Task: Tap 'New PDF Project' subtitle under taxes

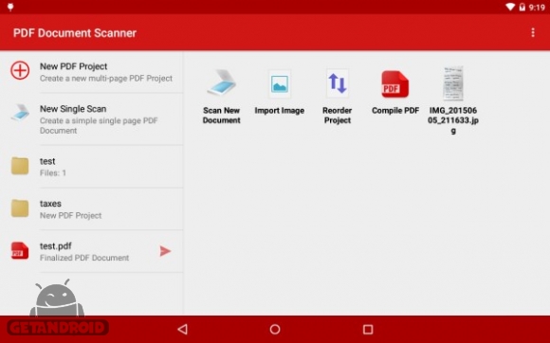Action: pos(70,215)
